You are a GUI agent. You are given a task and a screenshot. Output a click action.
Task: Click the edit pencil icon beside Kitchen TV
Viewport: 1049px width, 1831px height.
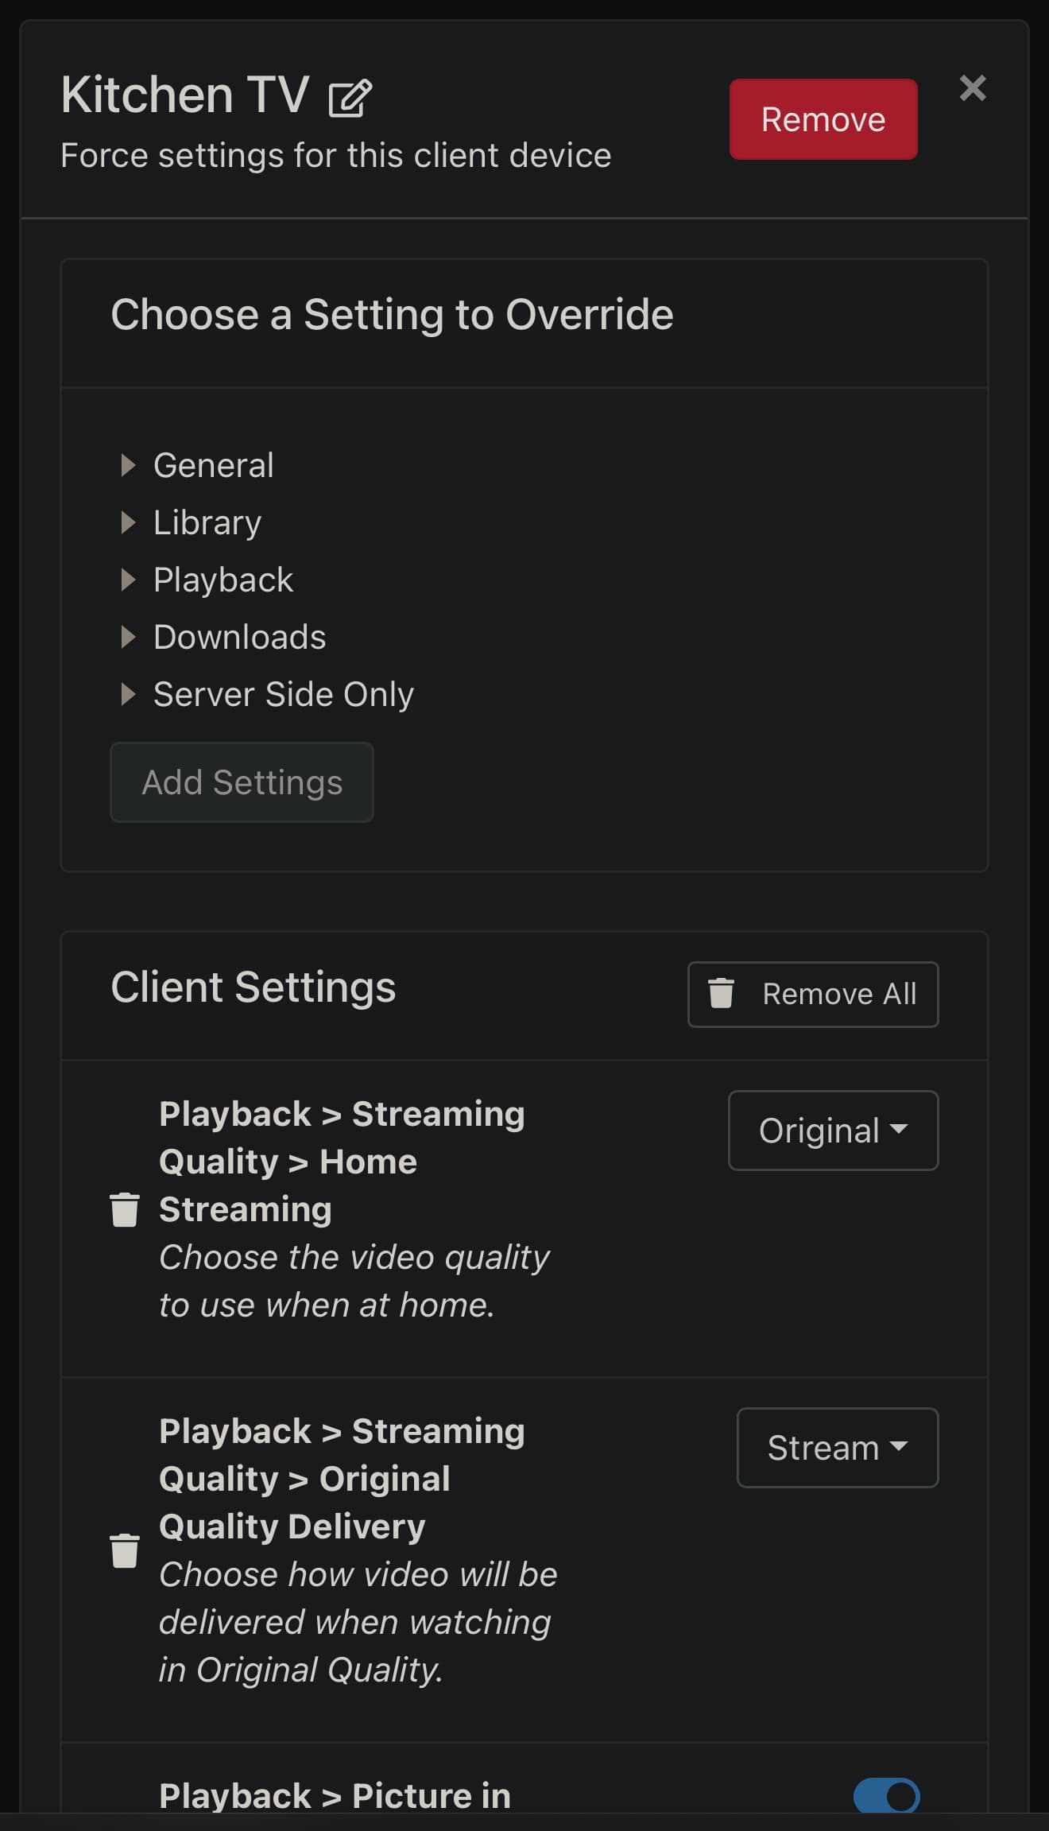pyautogui.click(x=350, y=98)
